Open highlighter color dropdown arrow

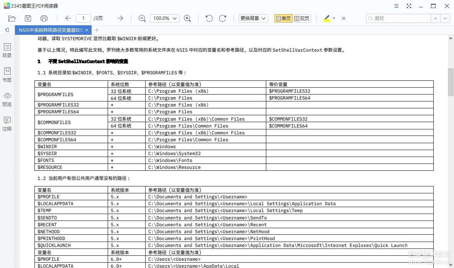[334, 18]
